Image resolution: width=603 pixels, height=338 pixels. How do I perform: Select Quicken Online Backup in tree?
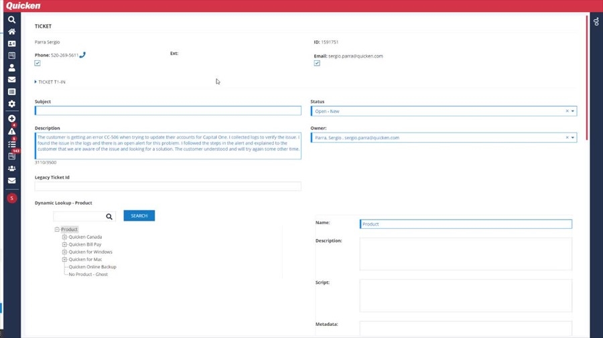click(92, 267)
